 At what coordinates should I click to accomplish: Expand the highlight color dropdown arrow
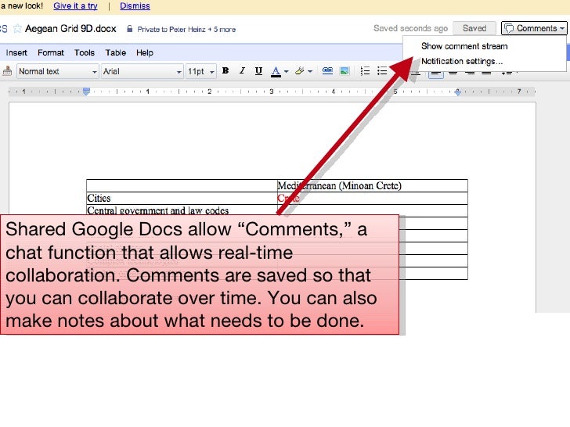click(x=310, y=71)
